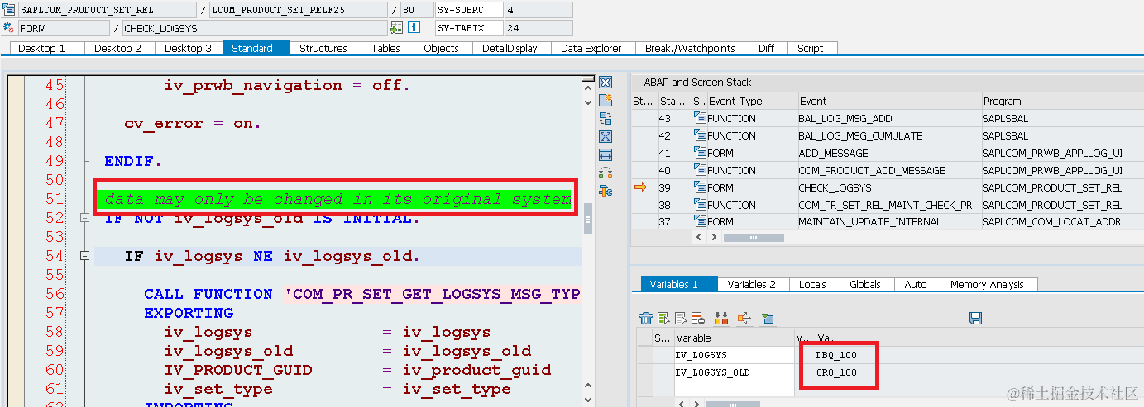Image resolution: width=1144 pixels, height=407 pixels.
Task: Collapse IF block at line 52
Action: [x=84, y=218]
